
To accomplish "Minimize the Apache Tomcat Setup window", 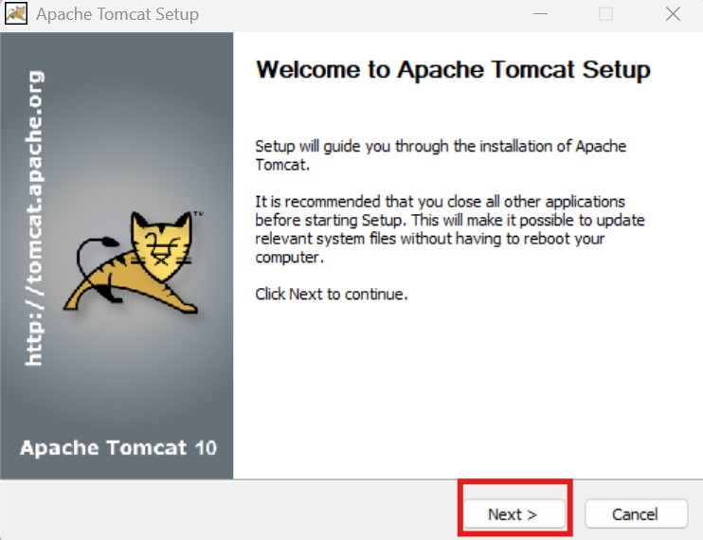I will click(540, 14).
